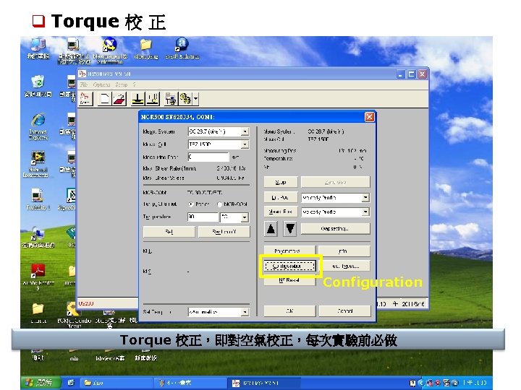Click the Cancel button in dialog

(345, 311)
